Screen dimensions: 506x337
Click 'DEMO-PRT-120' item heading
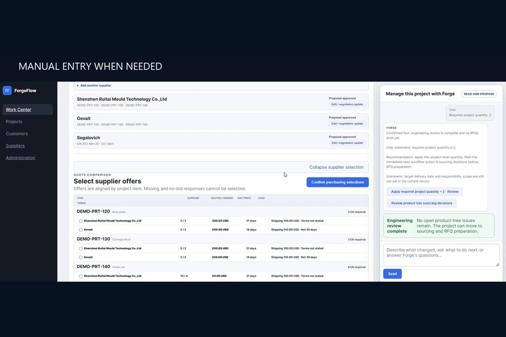[94, 211]
